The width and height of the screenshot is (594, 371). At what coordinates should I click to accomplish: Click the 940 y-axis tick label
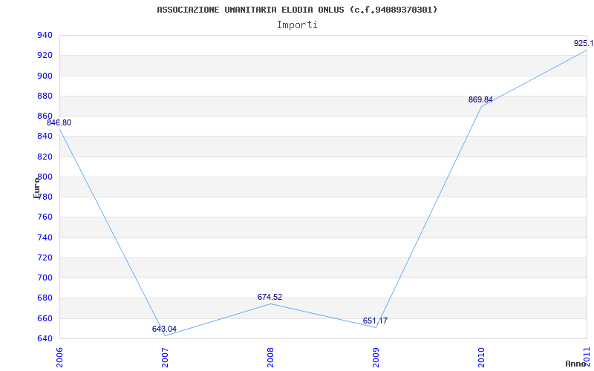tap(45, 36)
